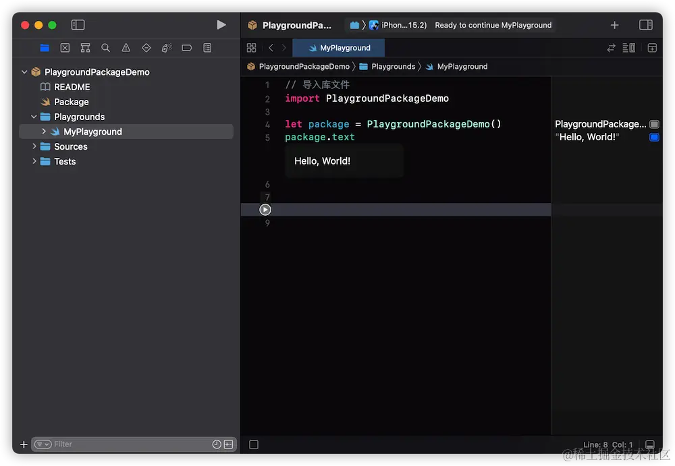Go forward in editor history
Screen dimensions: 675x466
(x=283, y=48)
